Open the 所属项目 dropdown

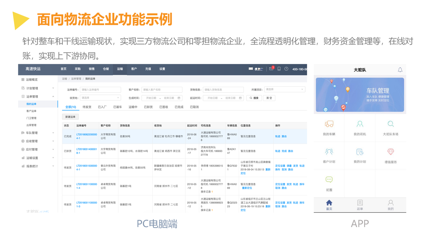[x=285, y=89]
